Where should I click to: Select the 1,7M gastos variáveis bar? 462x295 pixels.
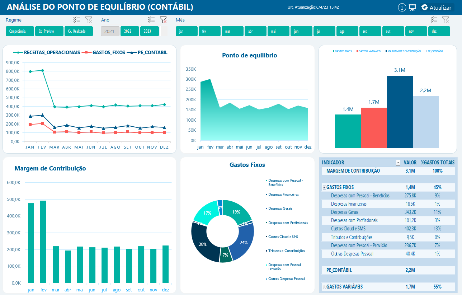point(374,128)
